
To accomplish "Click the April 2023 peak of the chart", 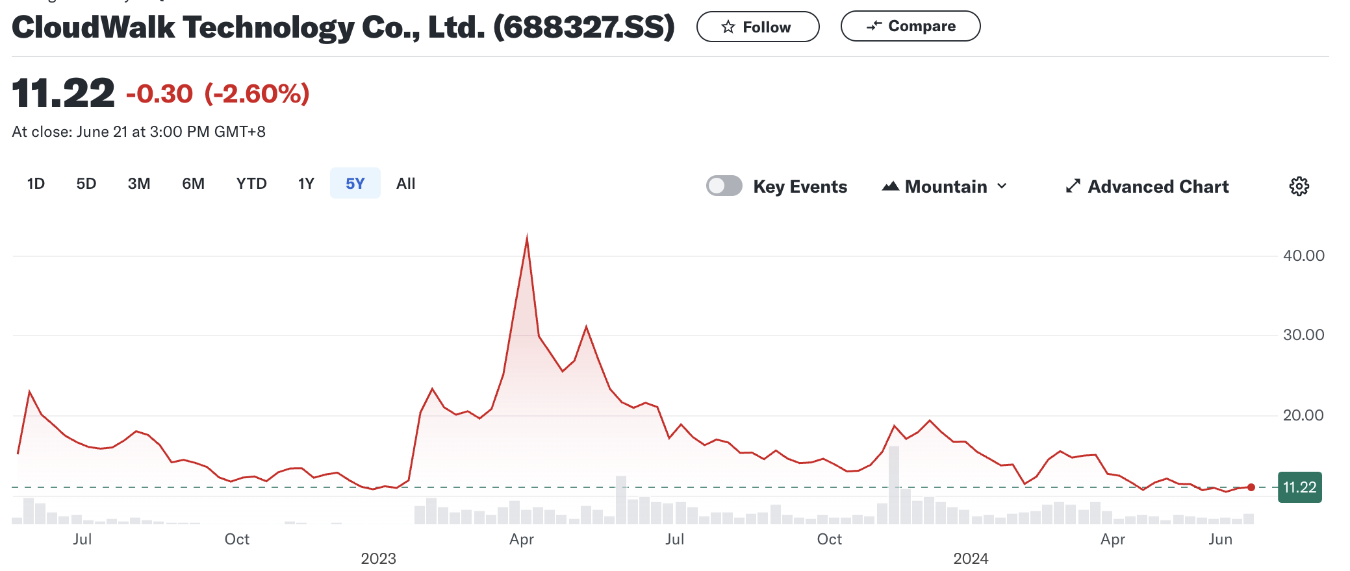I will pos(527,236).
